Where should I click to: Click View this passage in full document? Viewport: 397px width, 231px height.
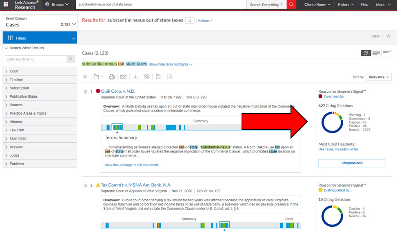131,165
